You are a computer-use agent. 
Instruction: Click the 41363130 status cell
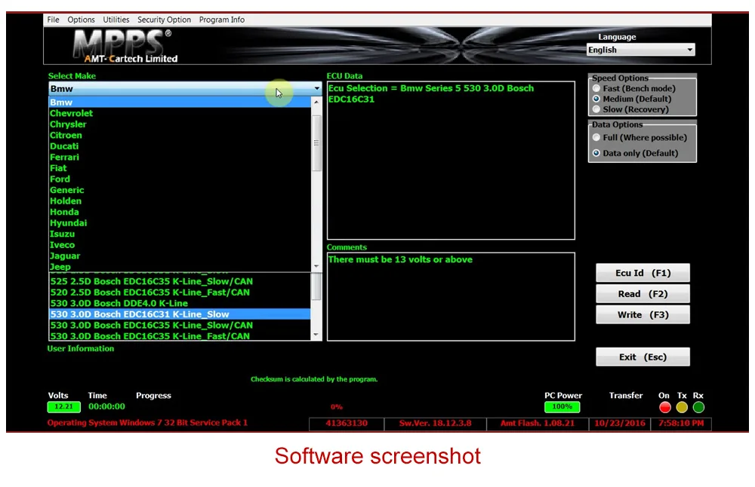(x=347, y=424)
